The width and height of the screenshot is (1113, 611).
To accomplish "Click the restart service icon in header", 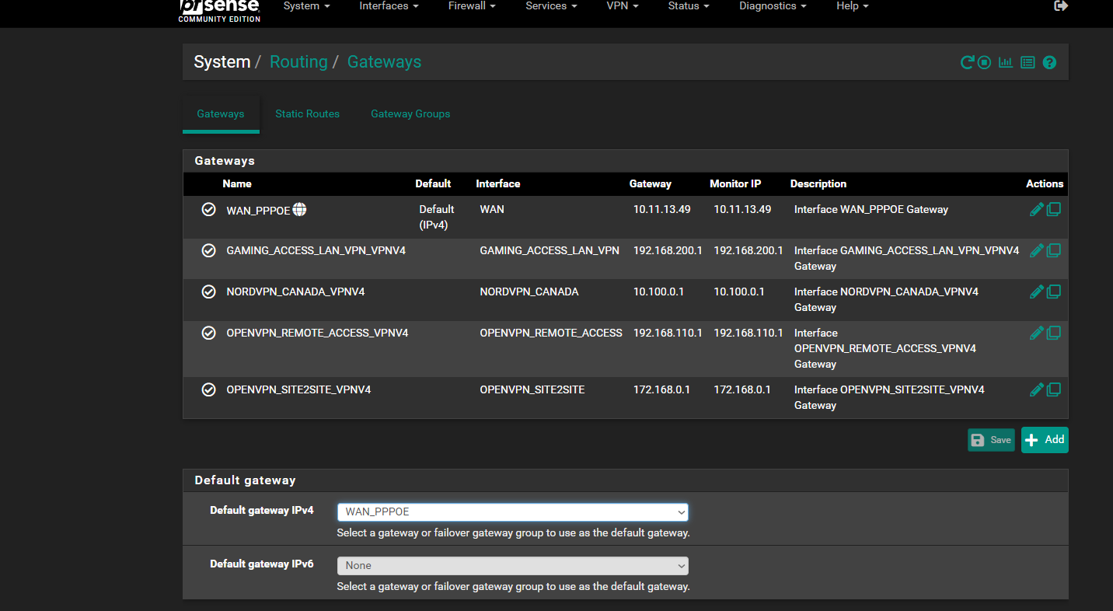I will tap(968, 62).
